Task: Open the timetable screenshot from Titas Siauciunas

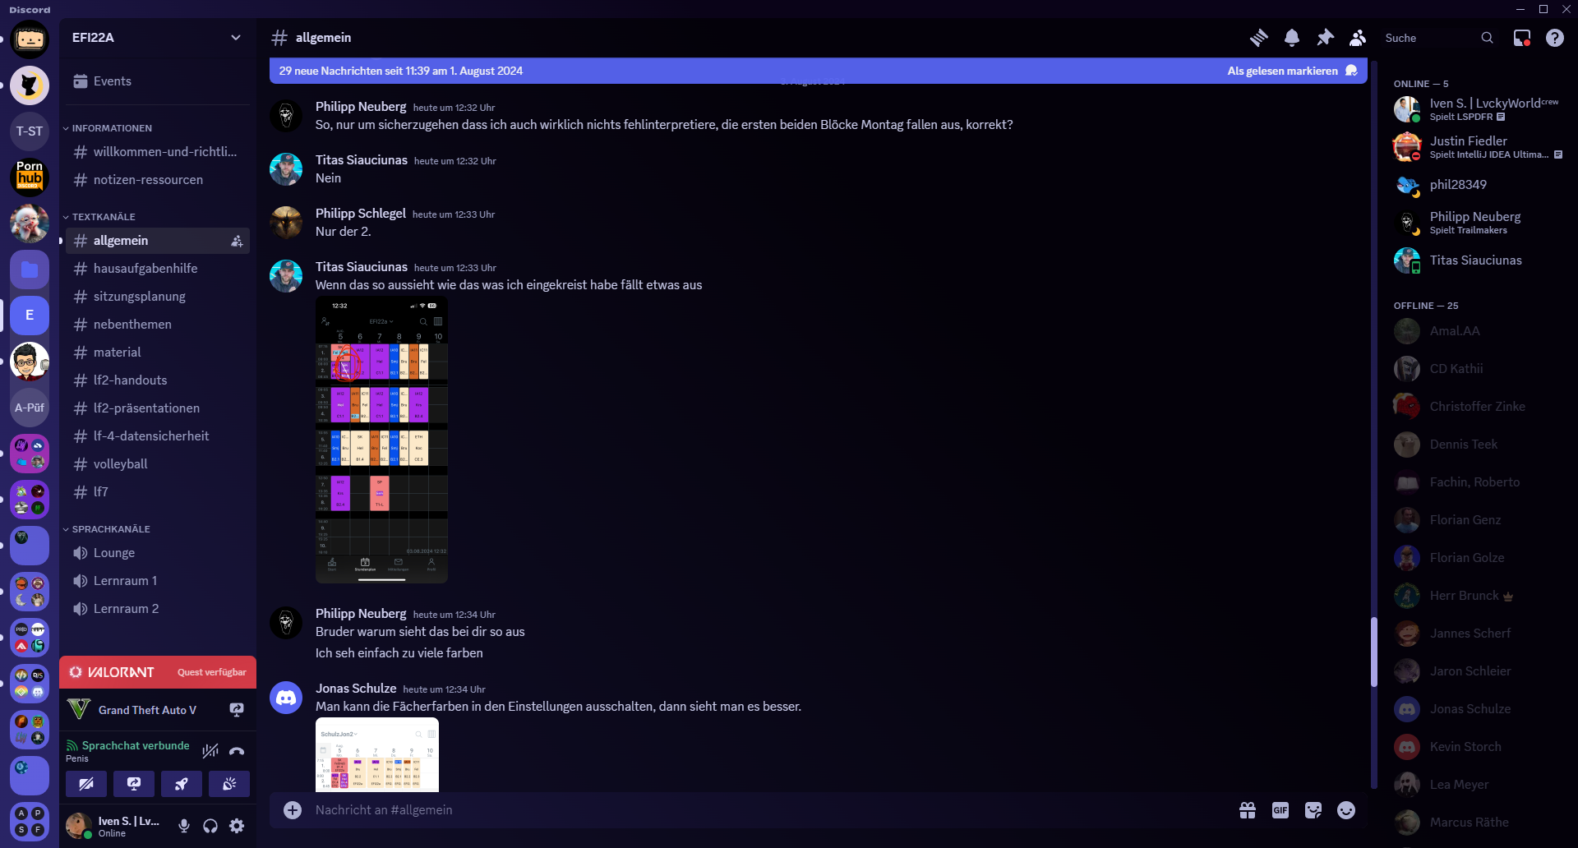Action: click(x=381, y=440)
